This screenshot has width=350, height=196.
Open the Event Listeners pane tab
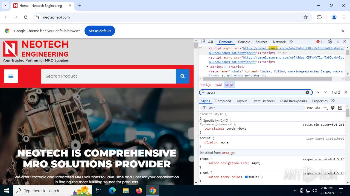coord(263,101)
